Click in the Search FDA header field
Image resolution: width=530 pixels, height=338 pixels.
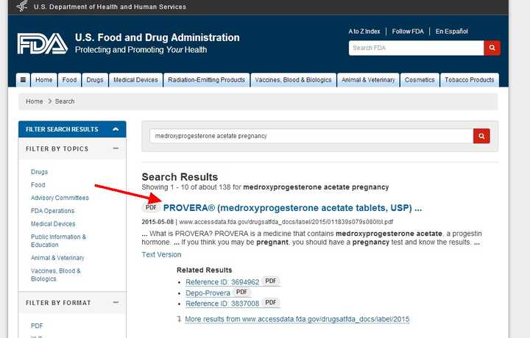417,48
